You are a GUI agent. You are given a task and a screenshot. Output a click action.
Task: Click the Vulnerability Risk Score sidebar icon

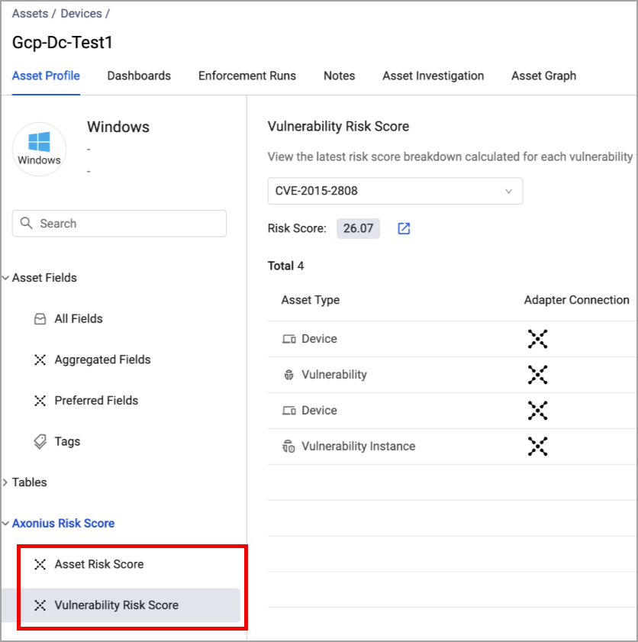click(x=40, y=605)
